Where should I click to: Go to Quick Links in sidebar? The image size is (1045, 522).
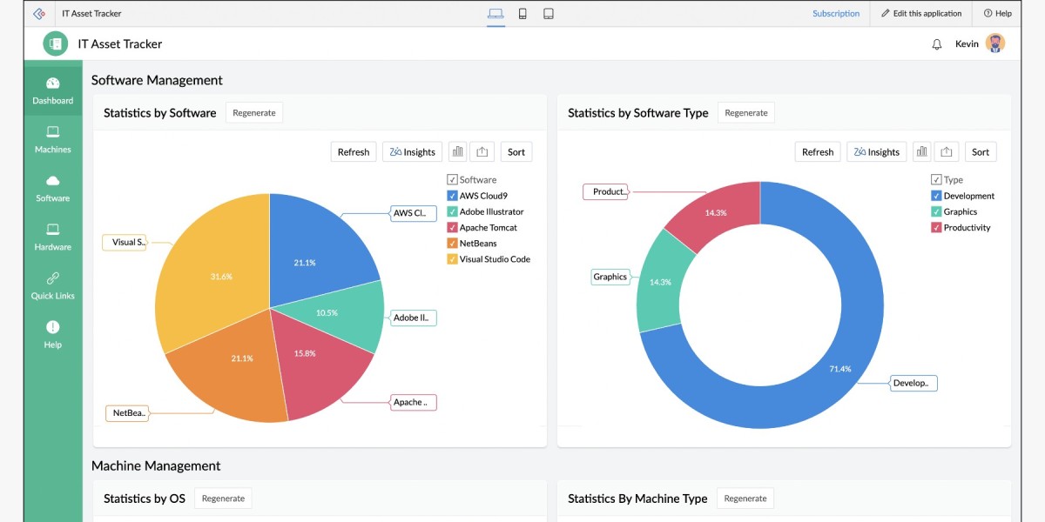coord(53,285)
